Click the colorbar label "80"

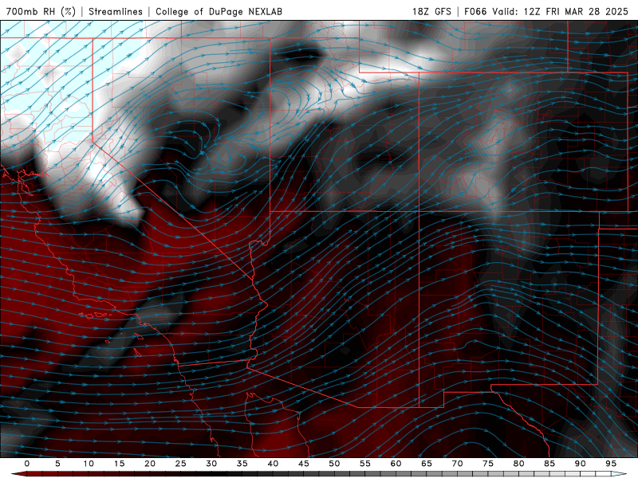[x=519, y=464]
